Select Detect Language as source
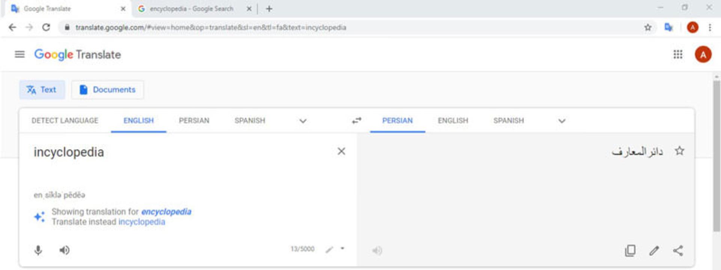 (65, 120)
